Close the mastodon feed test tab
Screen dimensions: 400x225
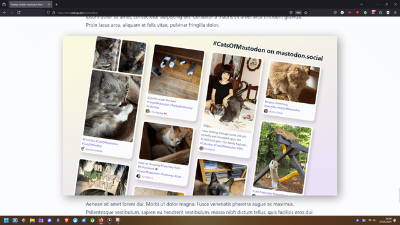(49, 4)
